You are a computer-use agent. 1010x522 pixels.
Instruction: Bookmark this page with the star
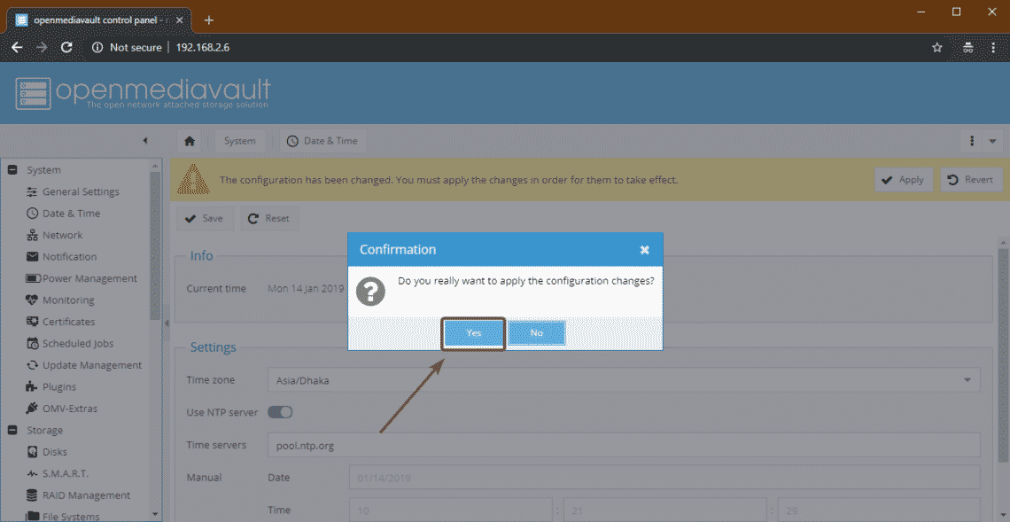click(x=937, y=47)
